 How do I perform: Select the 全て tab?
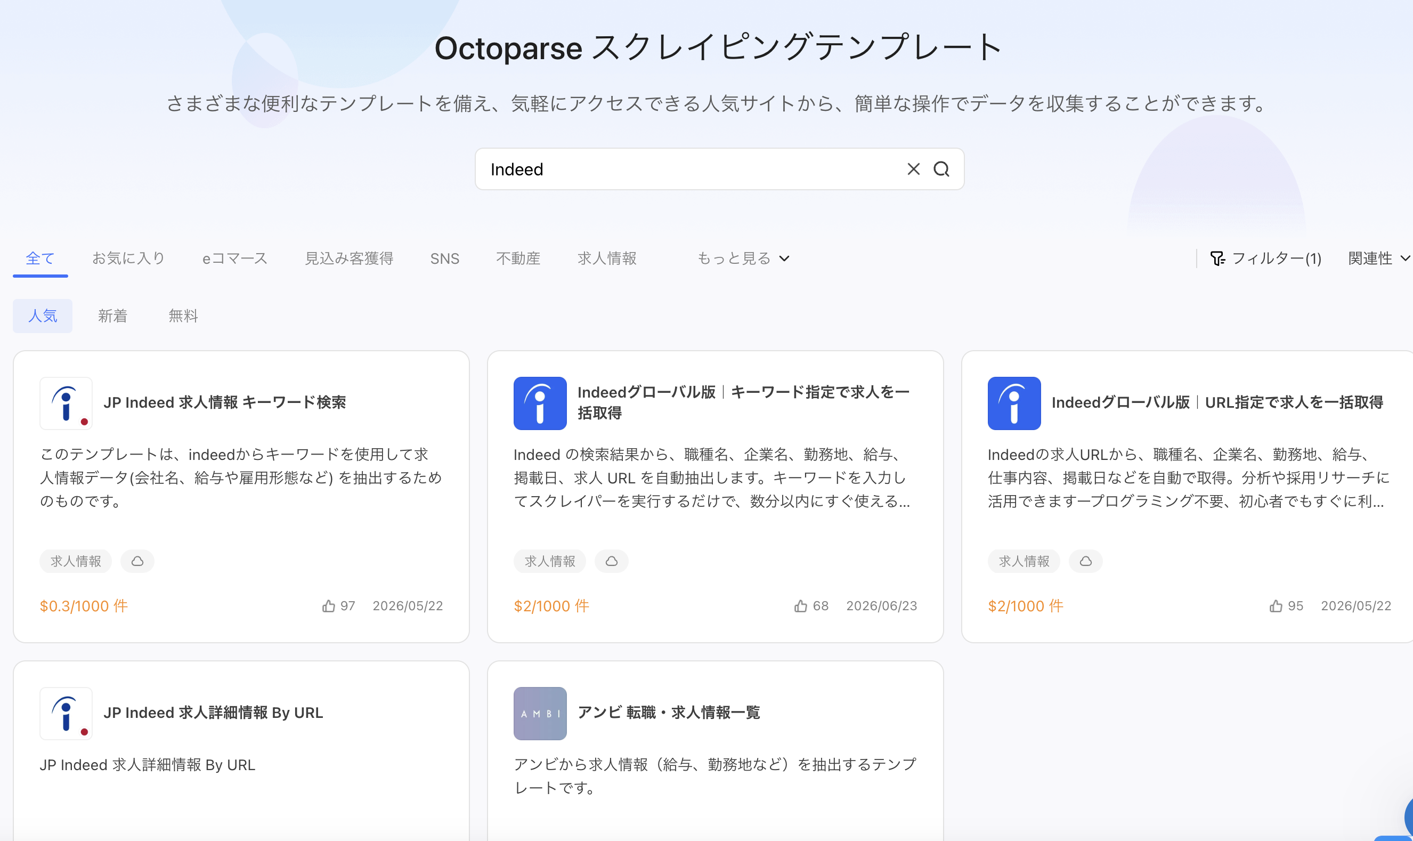[40, 258]
